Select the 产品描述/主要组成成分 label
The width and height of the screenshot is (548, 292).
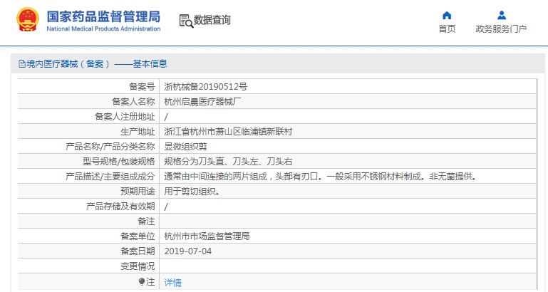110,177
